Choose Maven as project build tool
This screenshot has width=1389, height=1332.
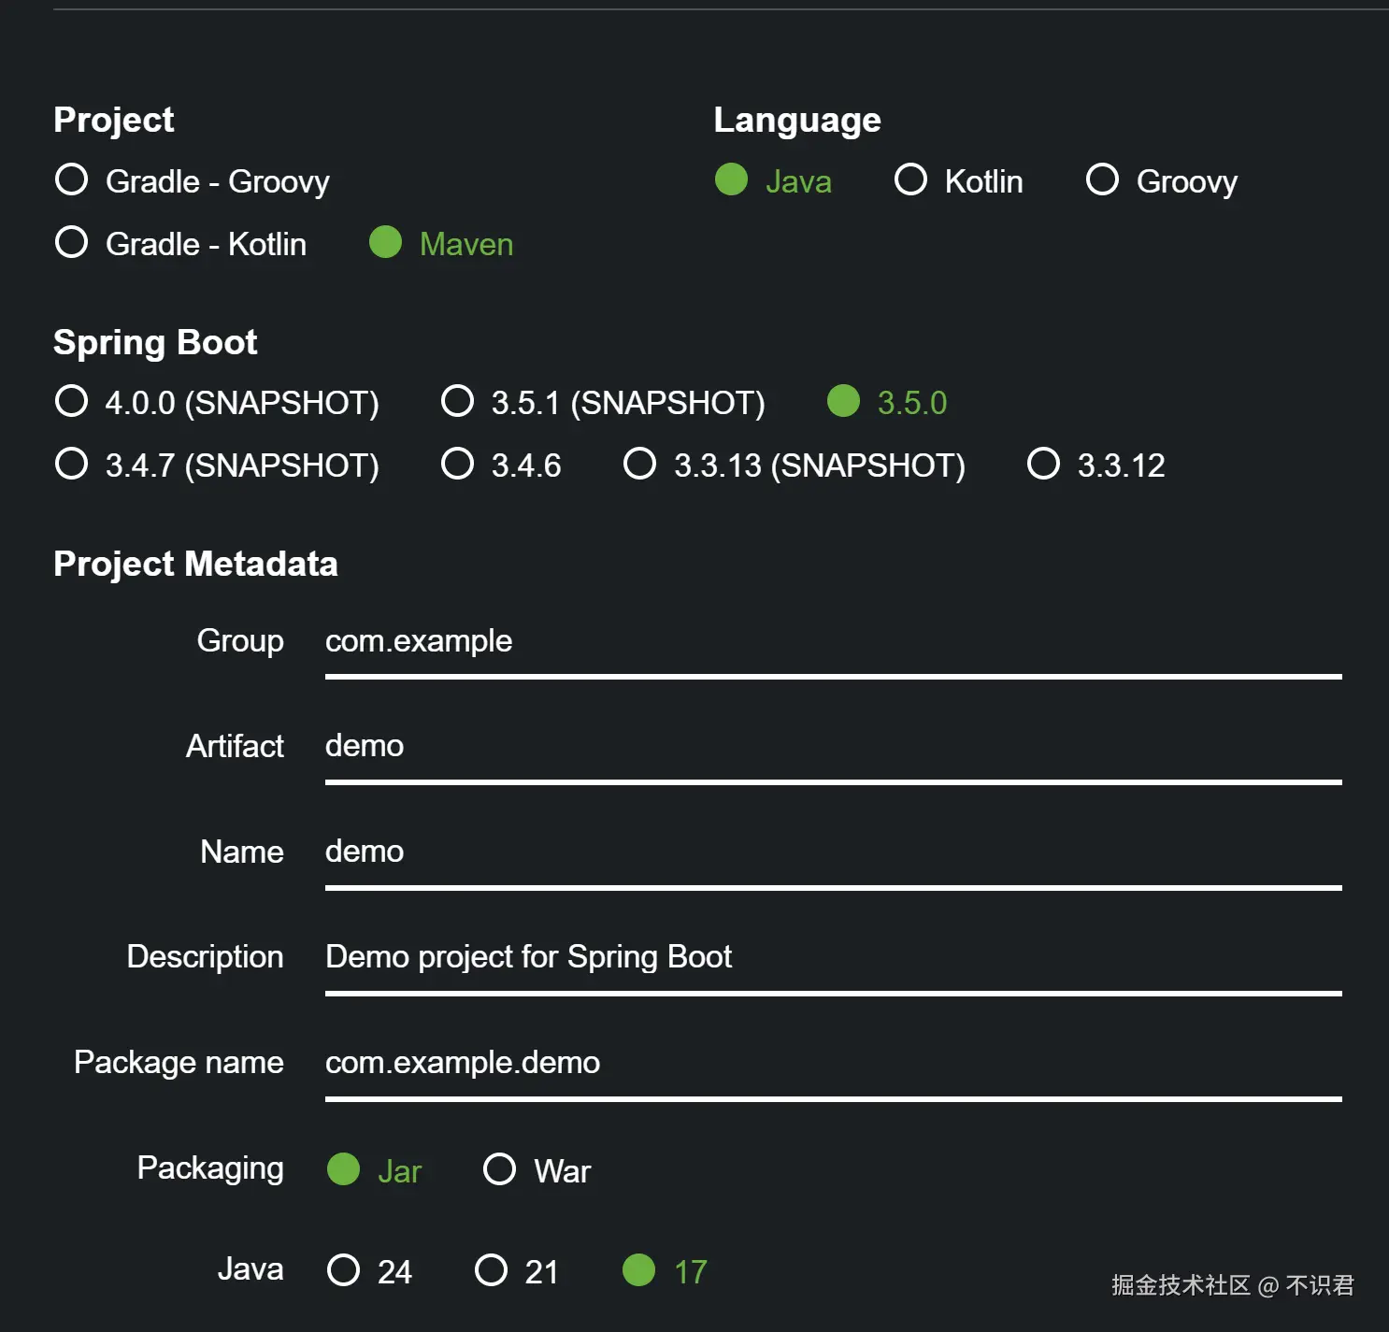[x=385, y=243]
